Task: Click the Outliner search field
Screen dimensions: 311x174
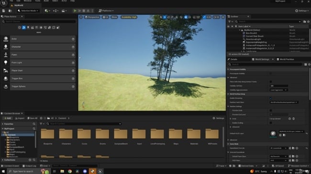Action: coord(268,22)
